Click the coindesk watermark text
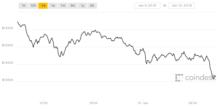The height and width of the screenshot is (109, 219). pos(201,77)
